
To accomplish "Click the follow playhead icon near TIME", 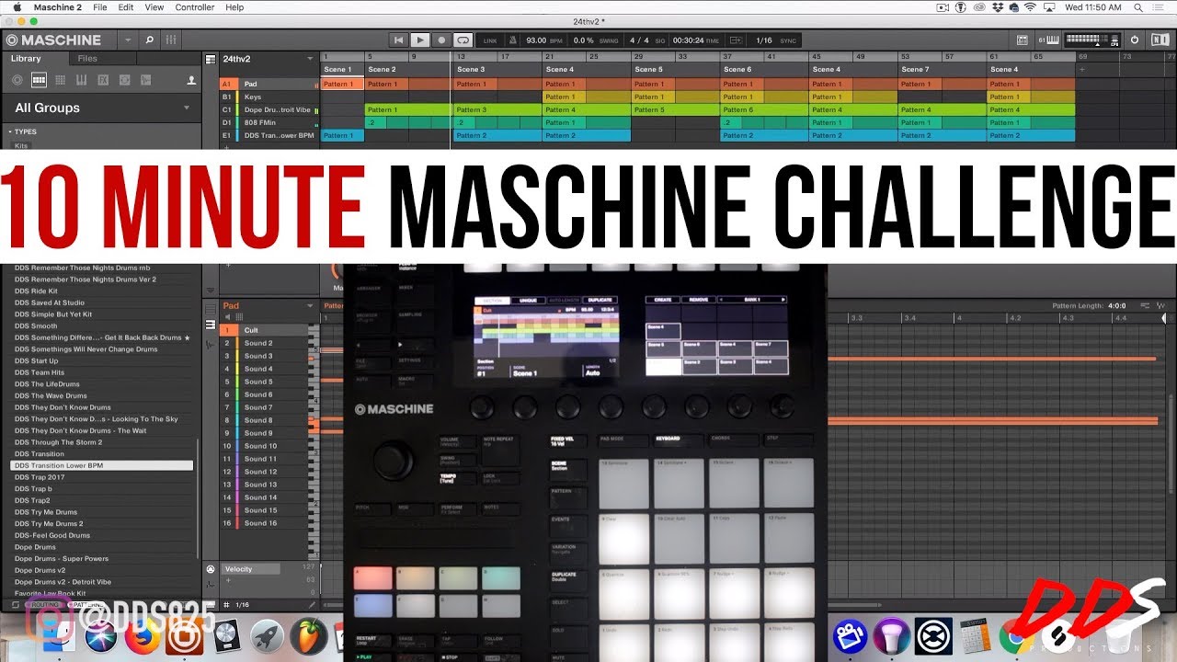I will (737, 40).
